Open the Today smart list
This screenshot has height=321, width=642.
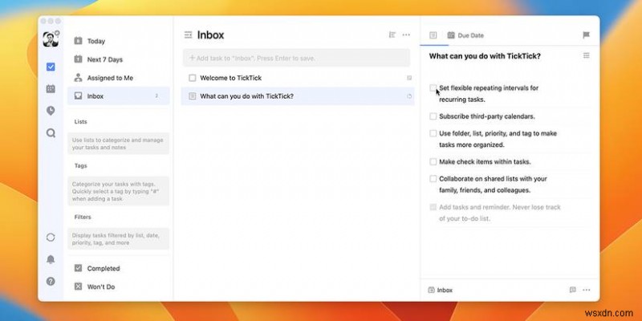(118, 41)
